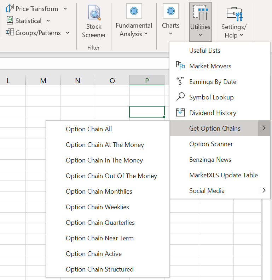Select Option Chain Structured

click(x=108, y=269)
